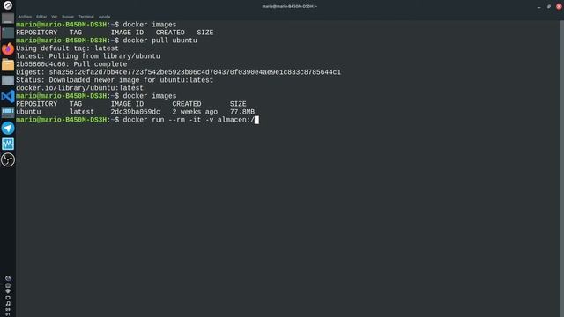
Task: Open the Ayuda menu
Action: [104, 17]
